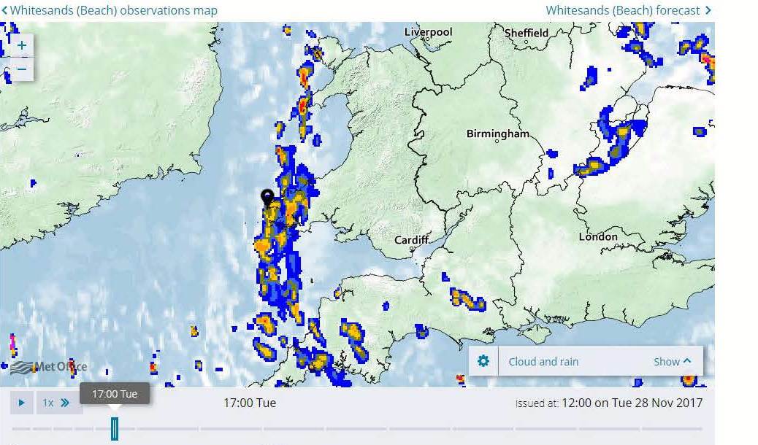Image resolution: width=758 pixels, height=445 pixels.
Task: Change the 1x playback speed
Action: 56,402
